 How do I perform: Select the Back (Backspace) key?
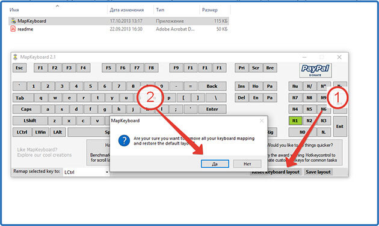coord(212,86)
